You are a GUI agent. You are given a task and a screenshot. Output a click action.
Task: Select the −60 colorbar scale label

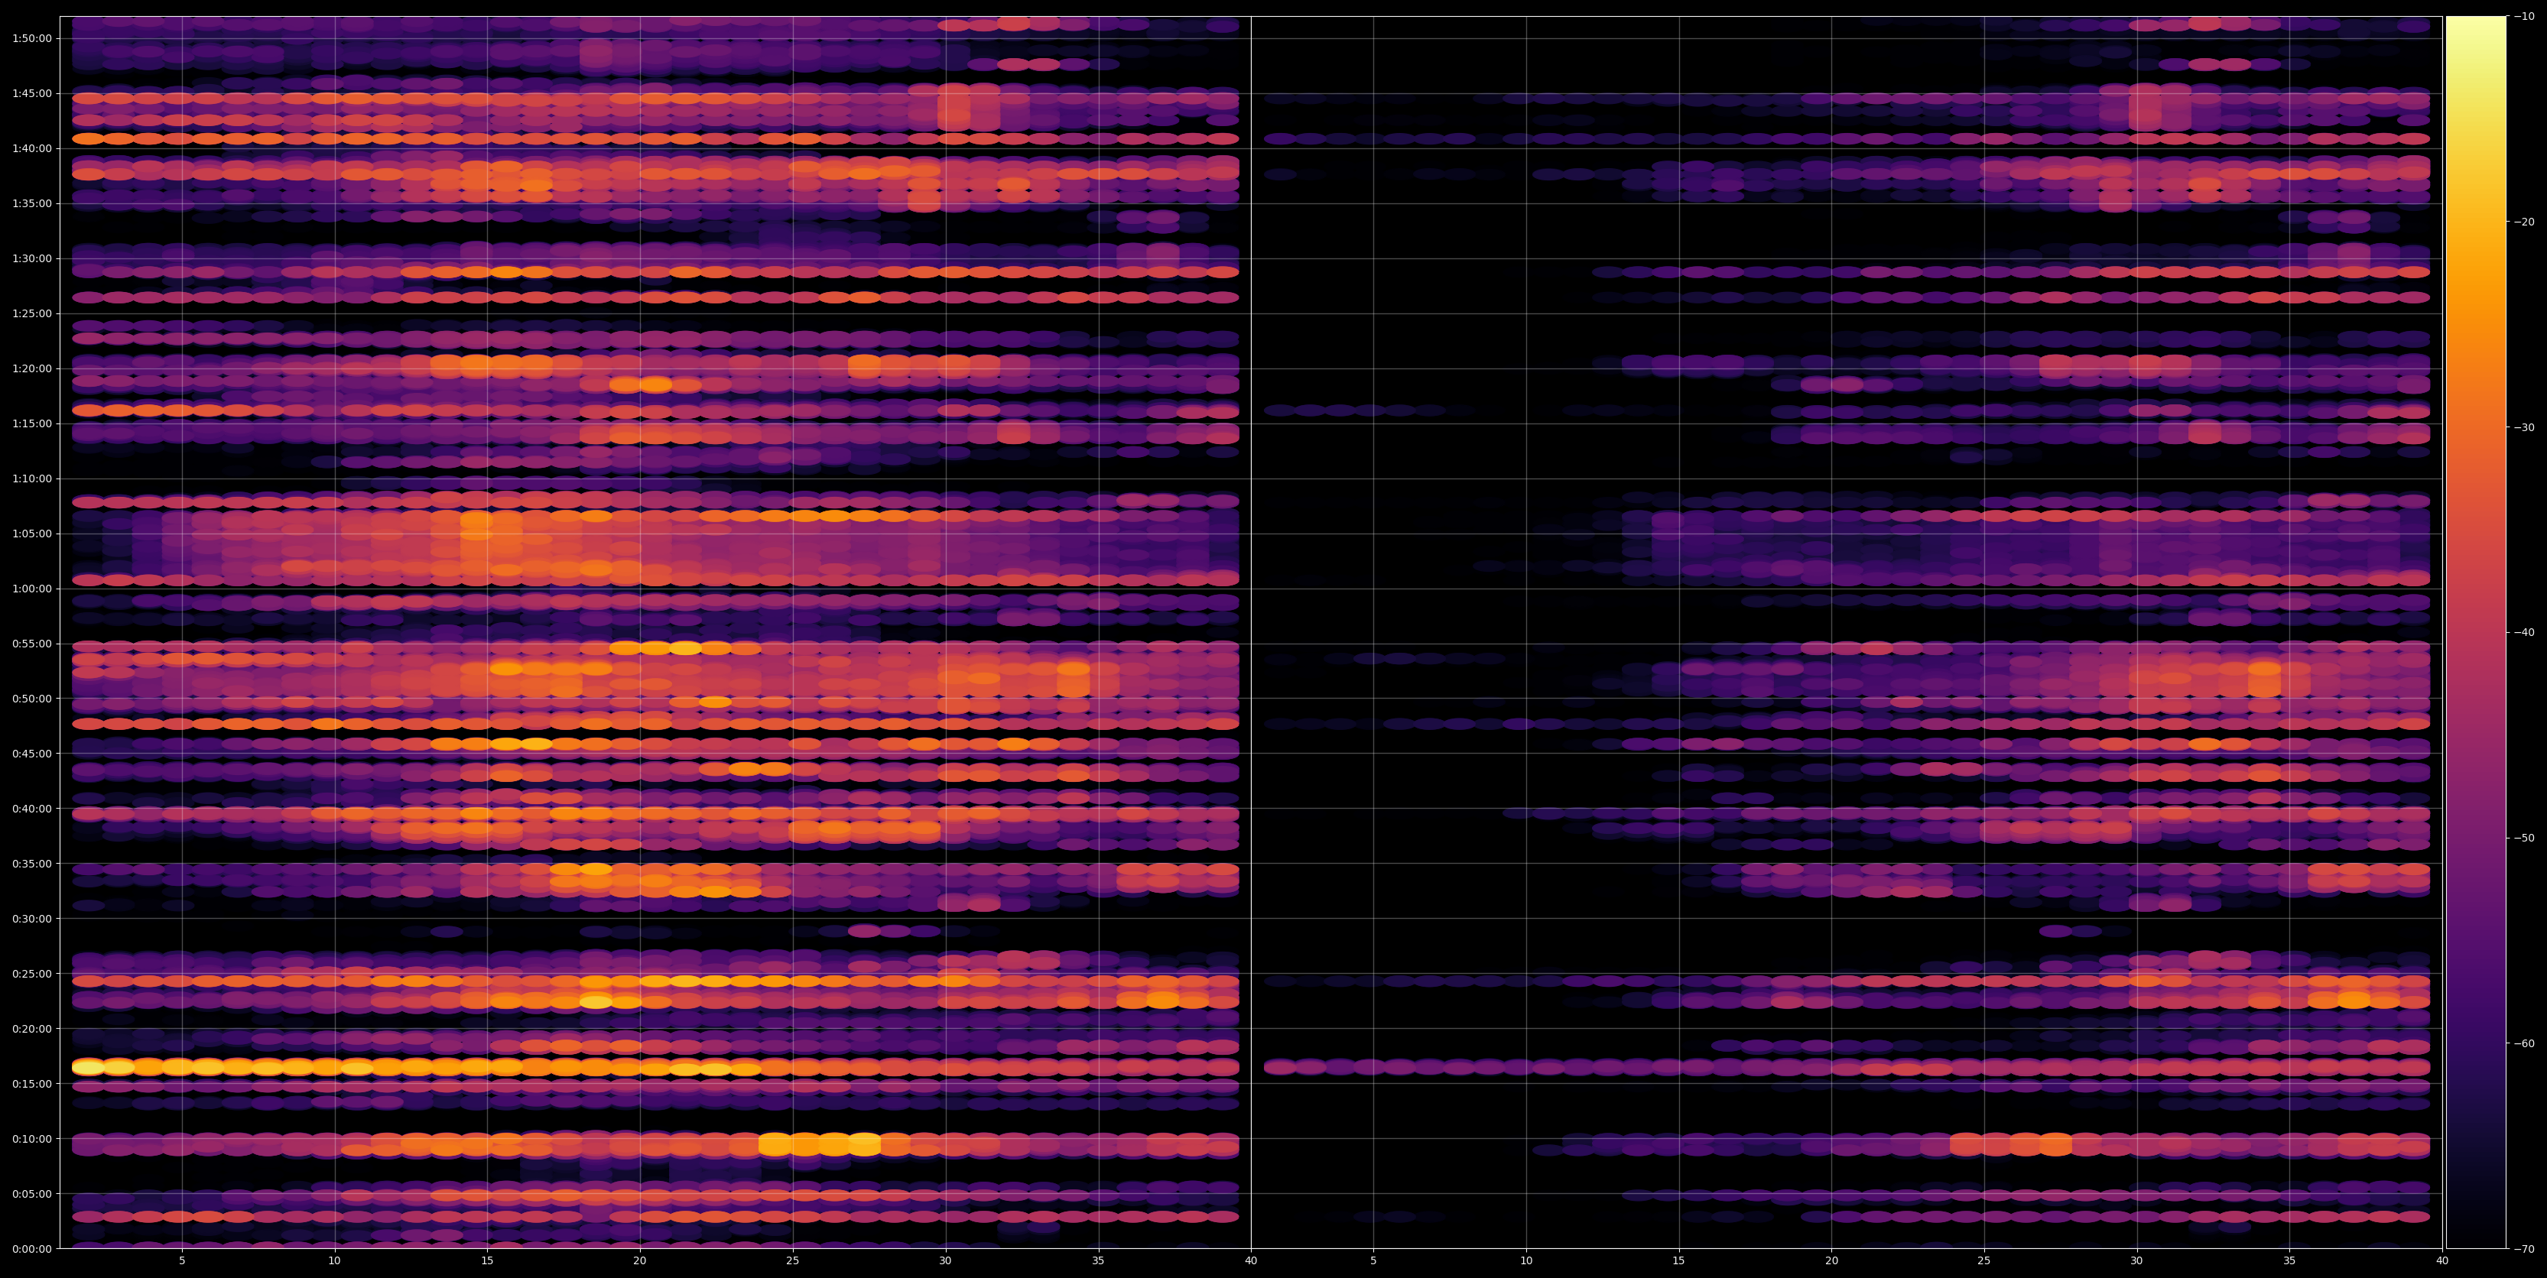point(2524,1044)
